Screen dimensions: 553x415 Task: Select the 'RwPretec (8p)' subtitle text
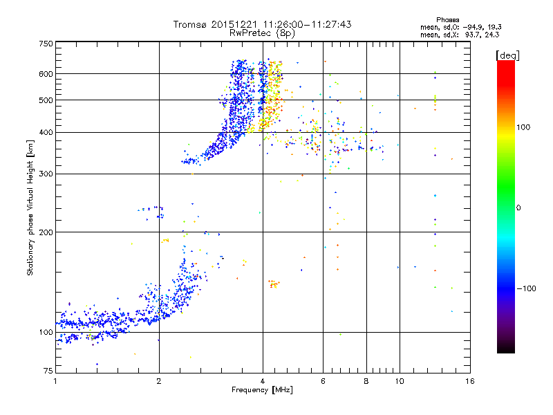coord(262,33)
